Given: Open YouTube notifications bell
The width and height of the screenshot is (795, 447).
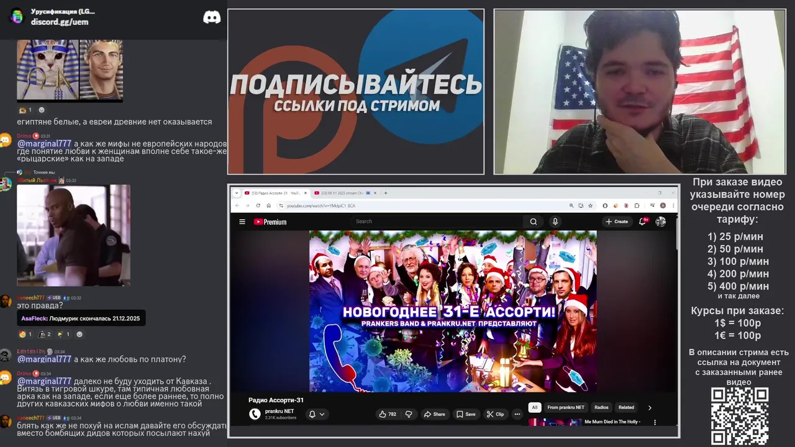Looking at the screenshot, I should click(x=643, y=221).
